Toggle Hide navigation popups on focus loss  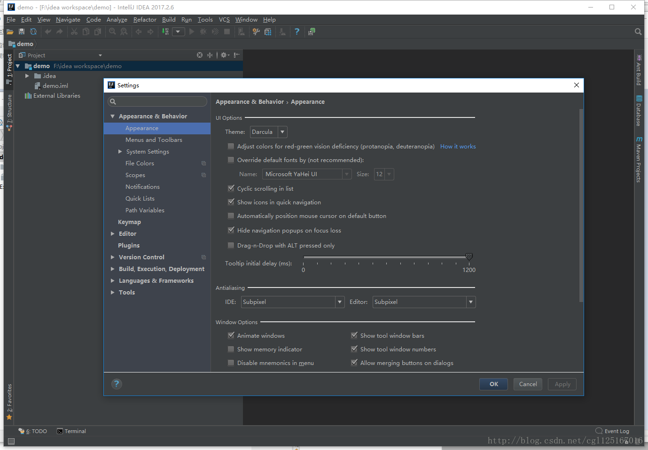point(231,230)
